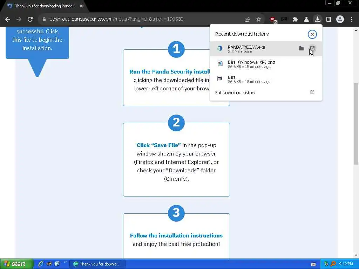Open the Chrome profile avatar
359x269 pixels.
click(340, 20)
